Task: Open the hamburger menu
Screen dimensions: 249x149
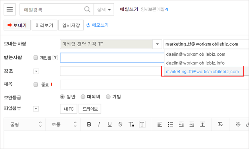Action: pos(10,9)
